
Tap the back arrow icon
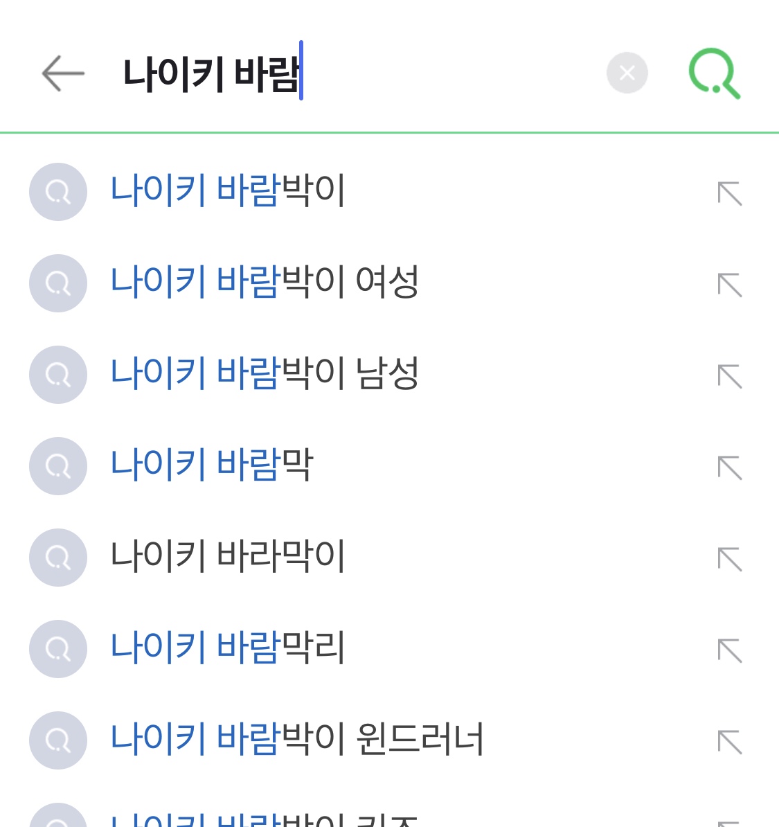[62, 73]
